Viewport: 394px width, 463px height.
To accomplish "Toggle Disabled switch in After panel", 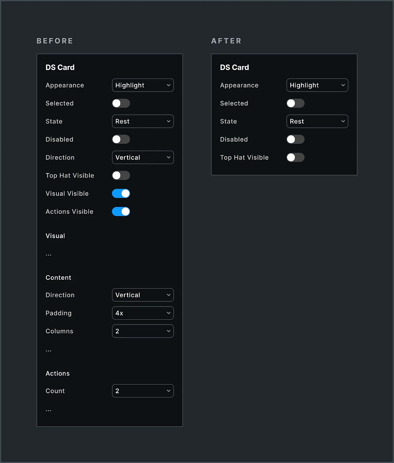I will click(x=295, y=139).
